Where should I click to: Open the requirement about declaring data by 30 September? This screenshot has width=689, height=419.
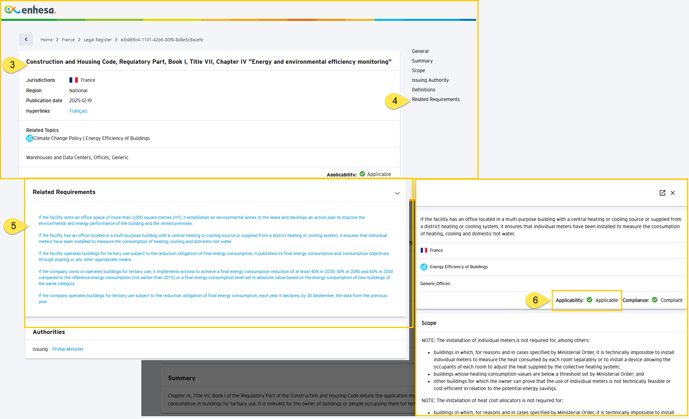(x=213, y=299)
